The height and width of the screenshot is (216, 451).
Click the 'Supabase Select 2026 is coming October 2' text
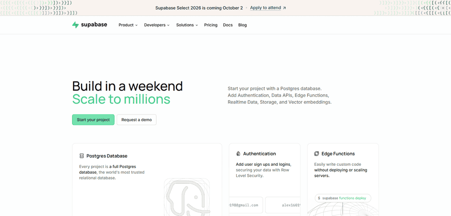coord(199,8)
